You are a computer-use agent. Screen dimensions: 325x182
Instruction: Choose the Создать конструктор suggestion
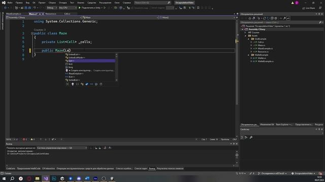90,70
